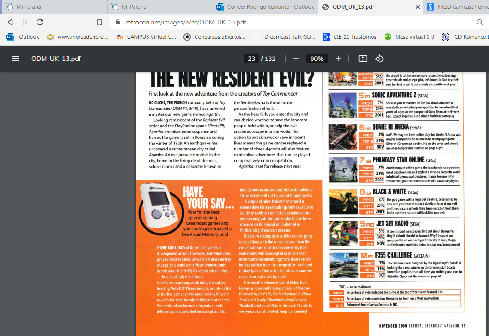This screenshot has height=336, width=489.
Task: Click the 'JET SET RADIO' heading
Action: pos(392,223)
